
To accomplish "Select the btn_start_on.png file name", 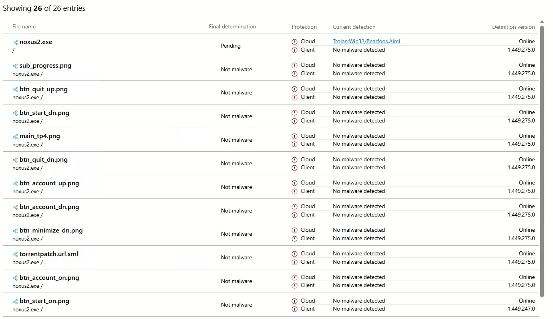I will coord(44,301).
